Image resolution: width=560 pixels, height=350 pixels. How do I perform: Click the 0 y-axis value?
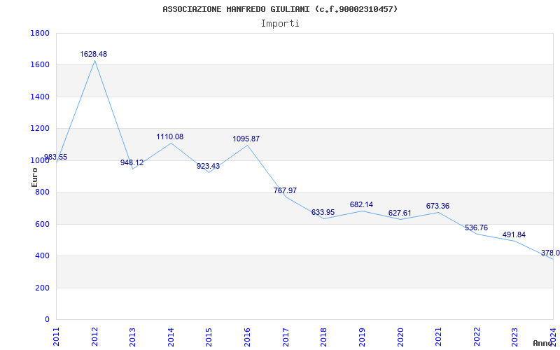click(47, 320)
